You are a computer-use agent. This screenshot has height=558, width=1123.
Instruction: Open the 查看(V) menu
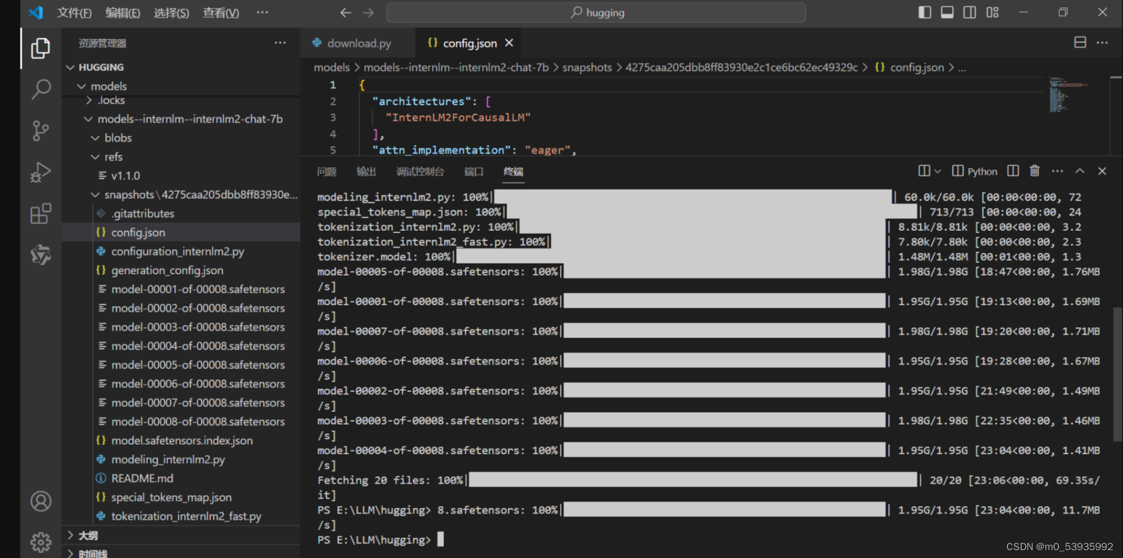220,13
